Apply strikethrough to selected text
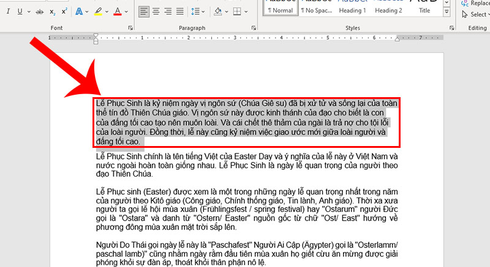This screenshot has width=490, height=267. (40, 12)
